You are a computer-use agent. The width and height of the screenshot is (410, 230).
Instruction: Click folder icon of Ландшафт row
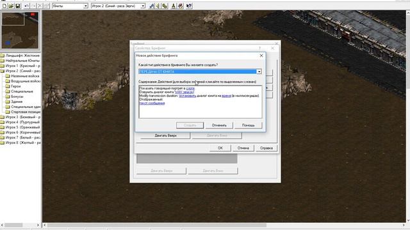(x=3, y=56)
